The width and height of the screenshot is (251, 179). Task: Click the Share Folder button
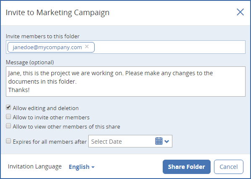[x=187, y=167]
